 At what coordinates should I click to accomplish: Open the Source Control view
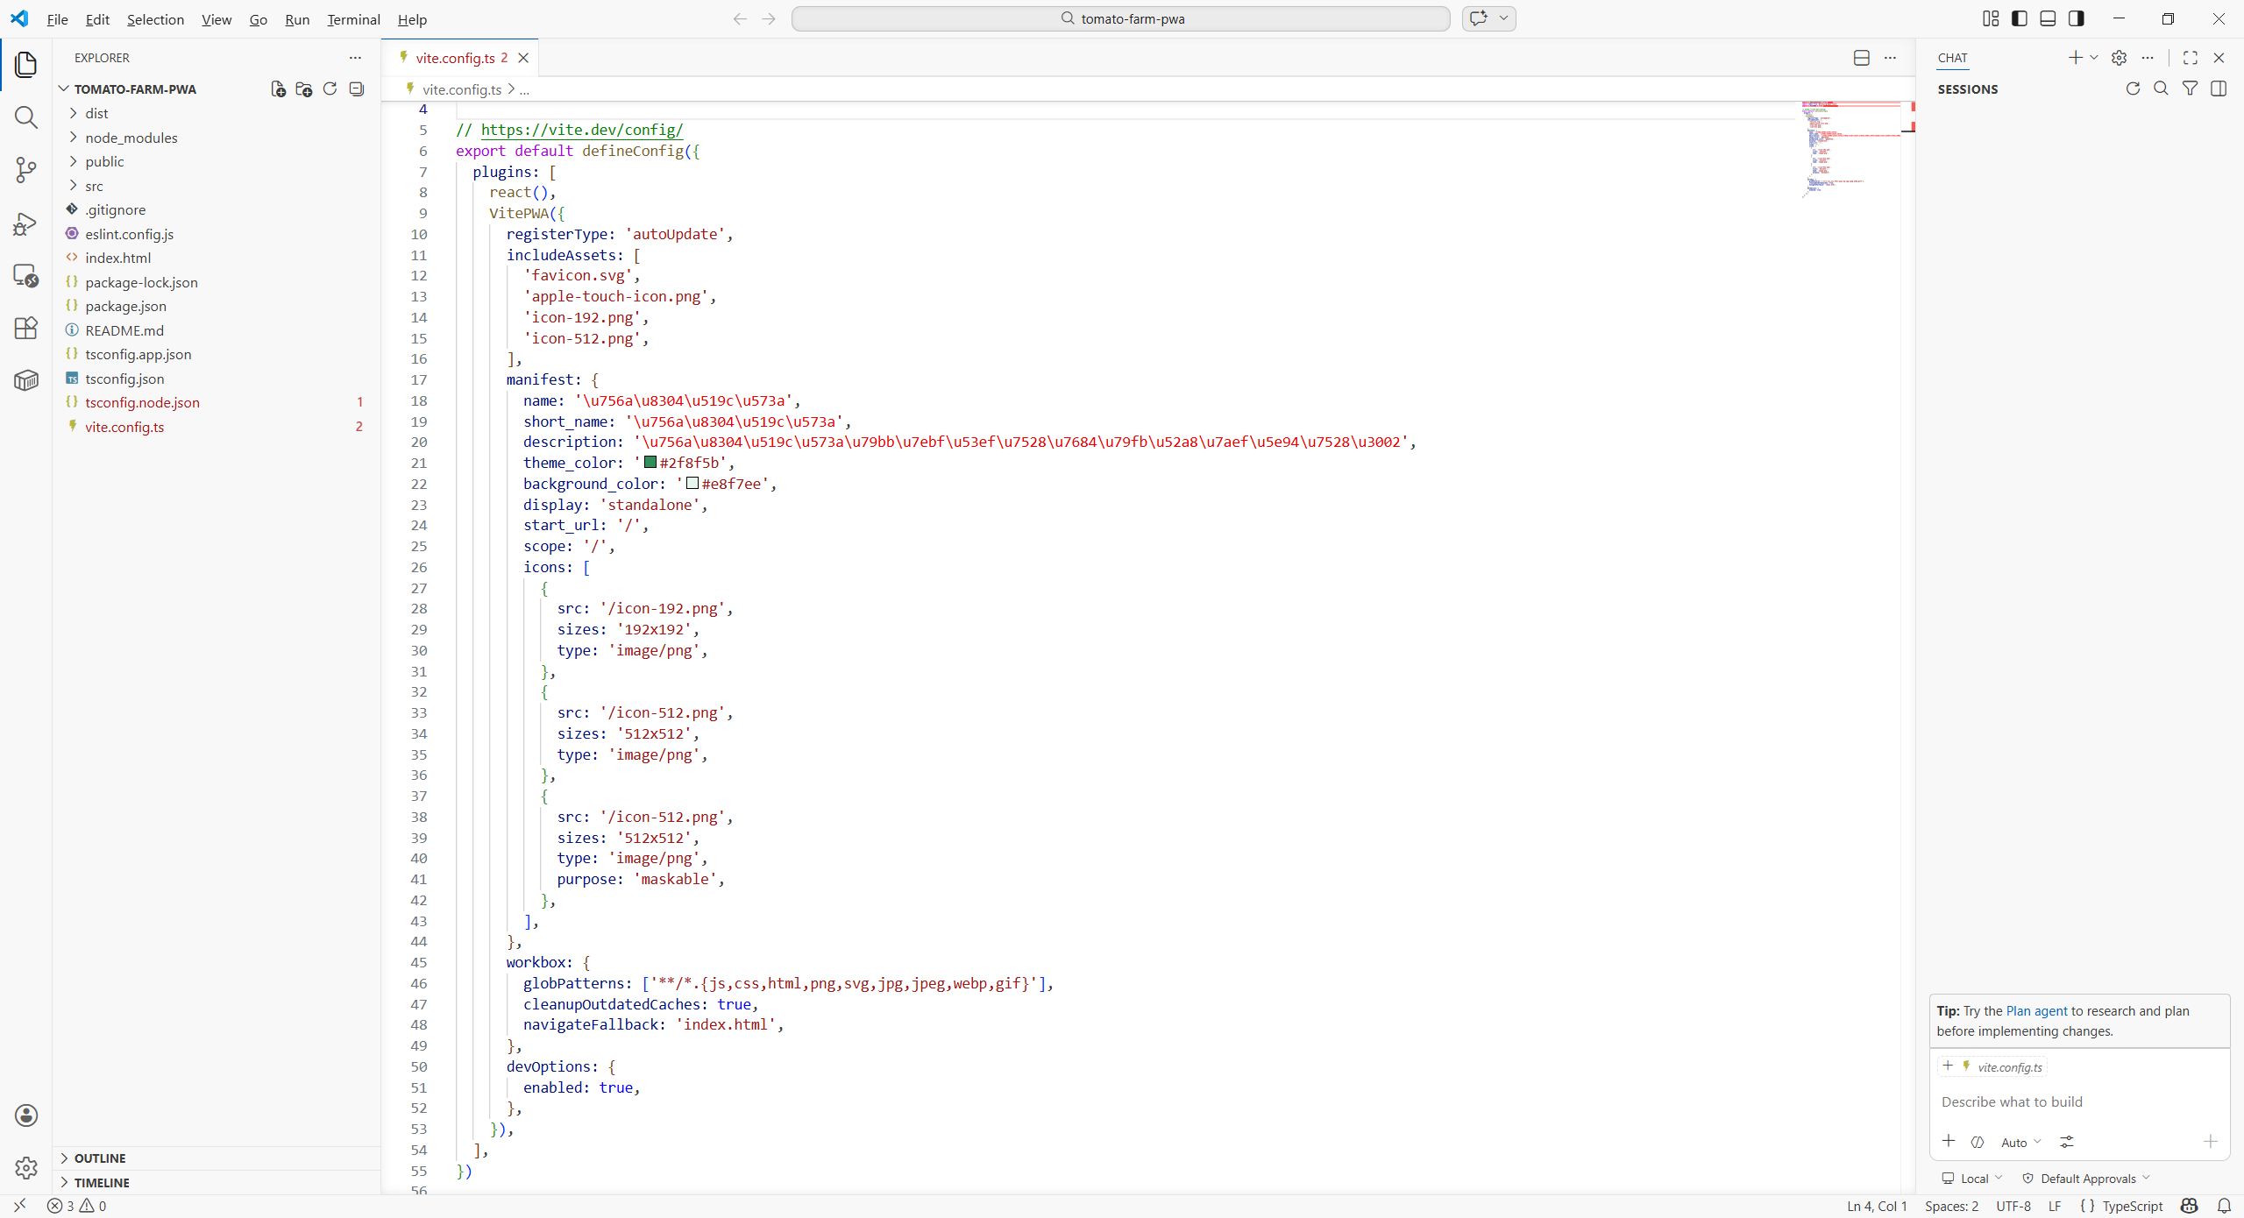pos(26,170)
